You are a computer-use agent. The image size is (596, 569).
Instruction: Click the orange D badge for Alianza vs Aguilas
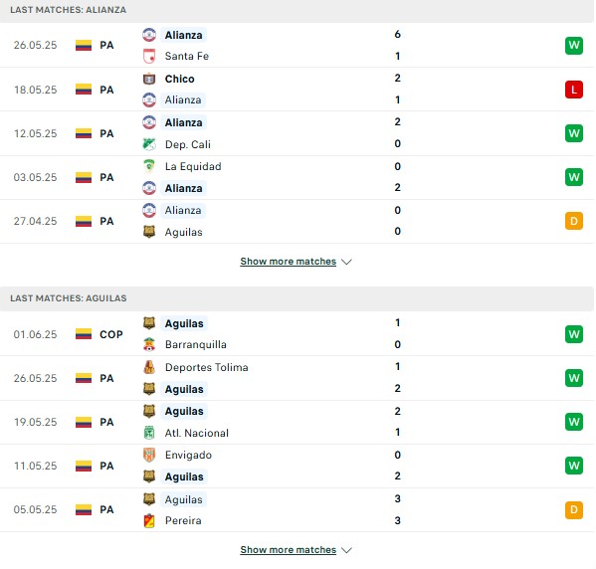573,221
